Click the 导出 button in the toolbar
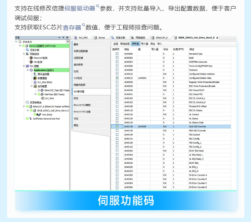Screen dimensions: 251x222 [x=153, y=44]
